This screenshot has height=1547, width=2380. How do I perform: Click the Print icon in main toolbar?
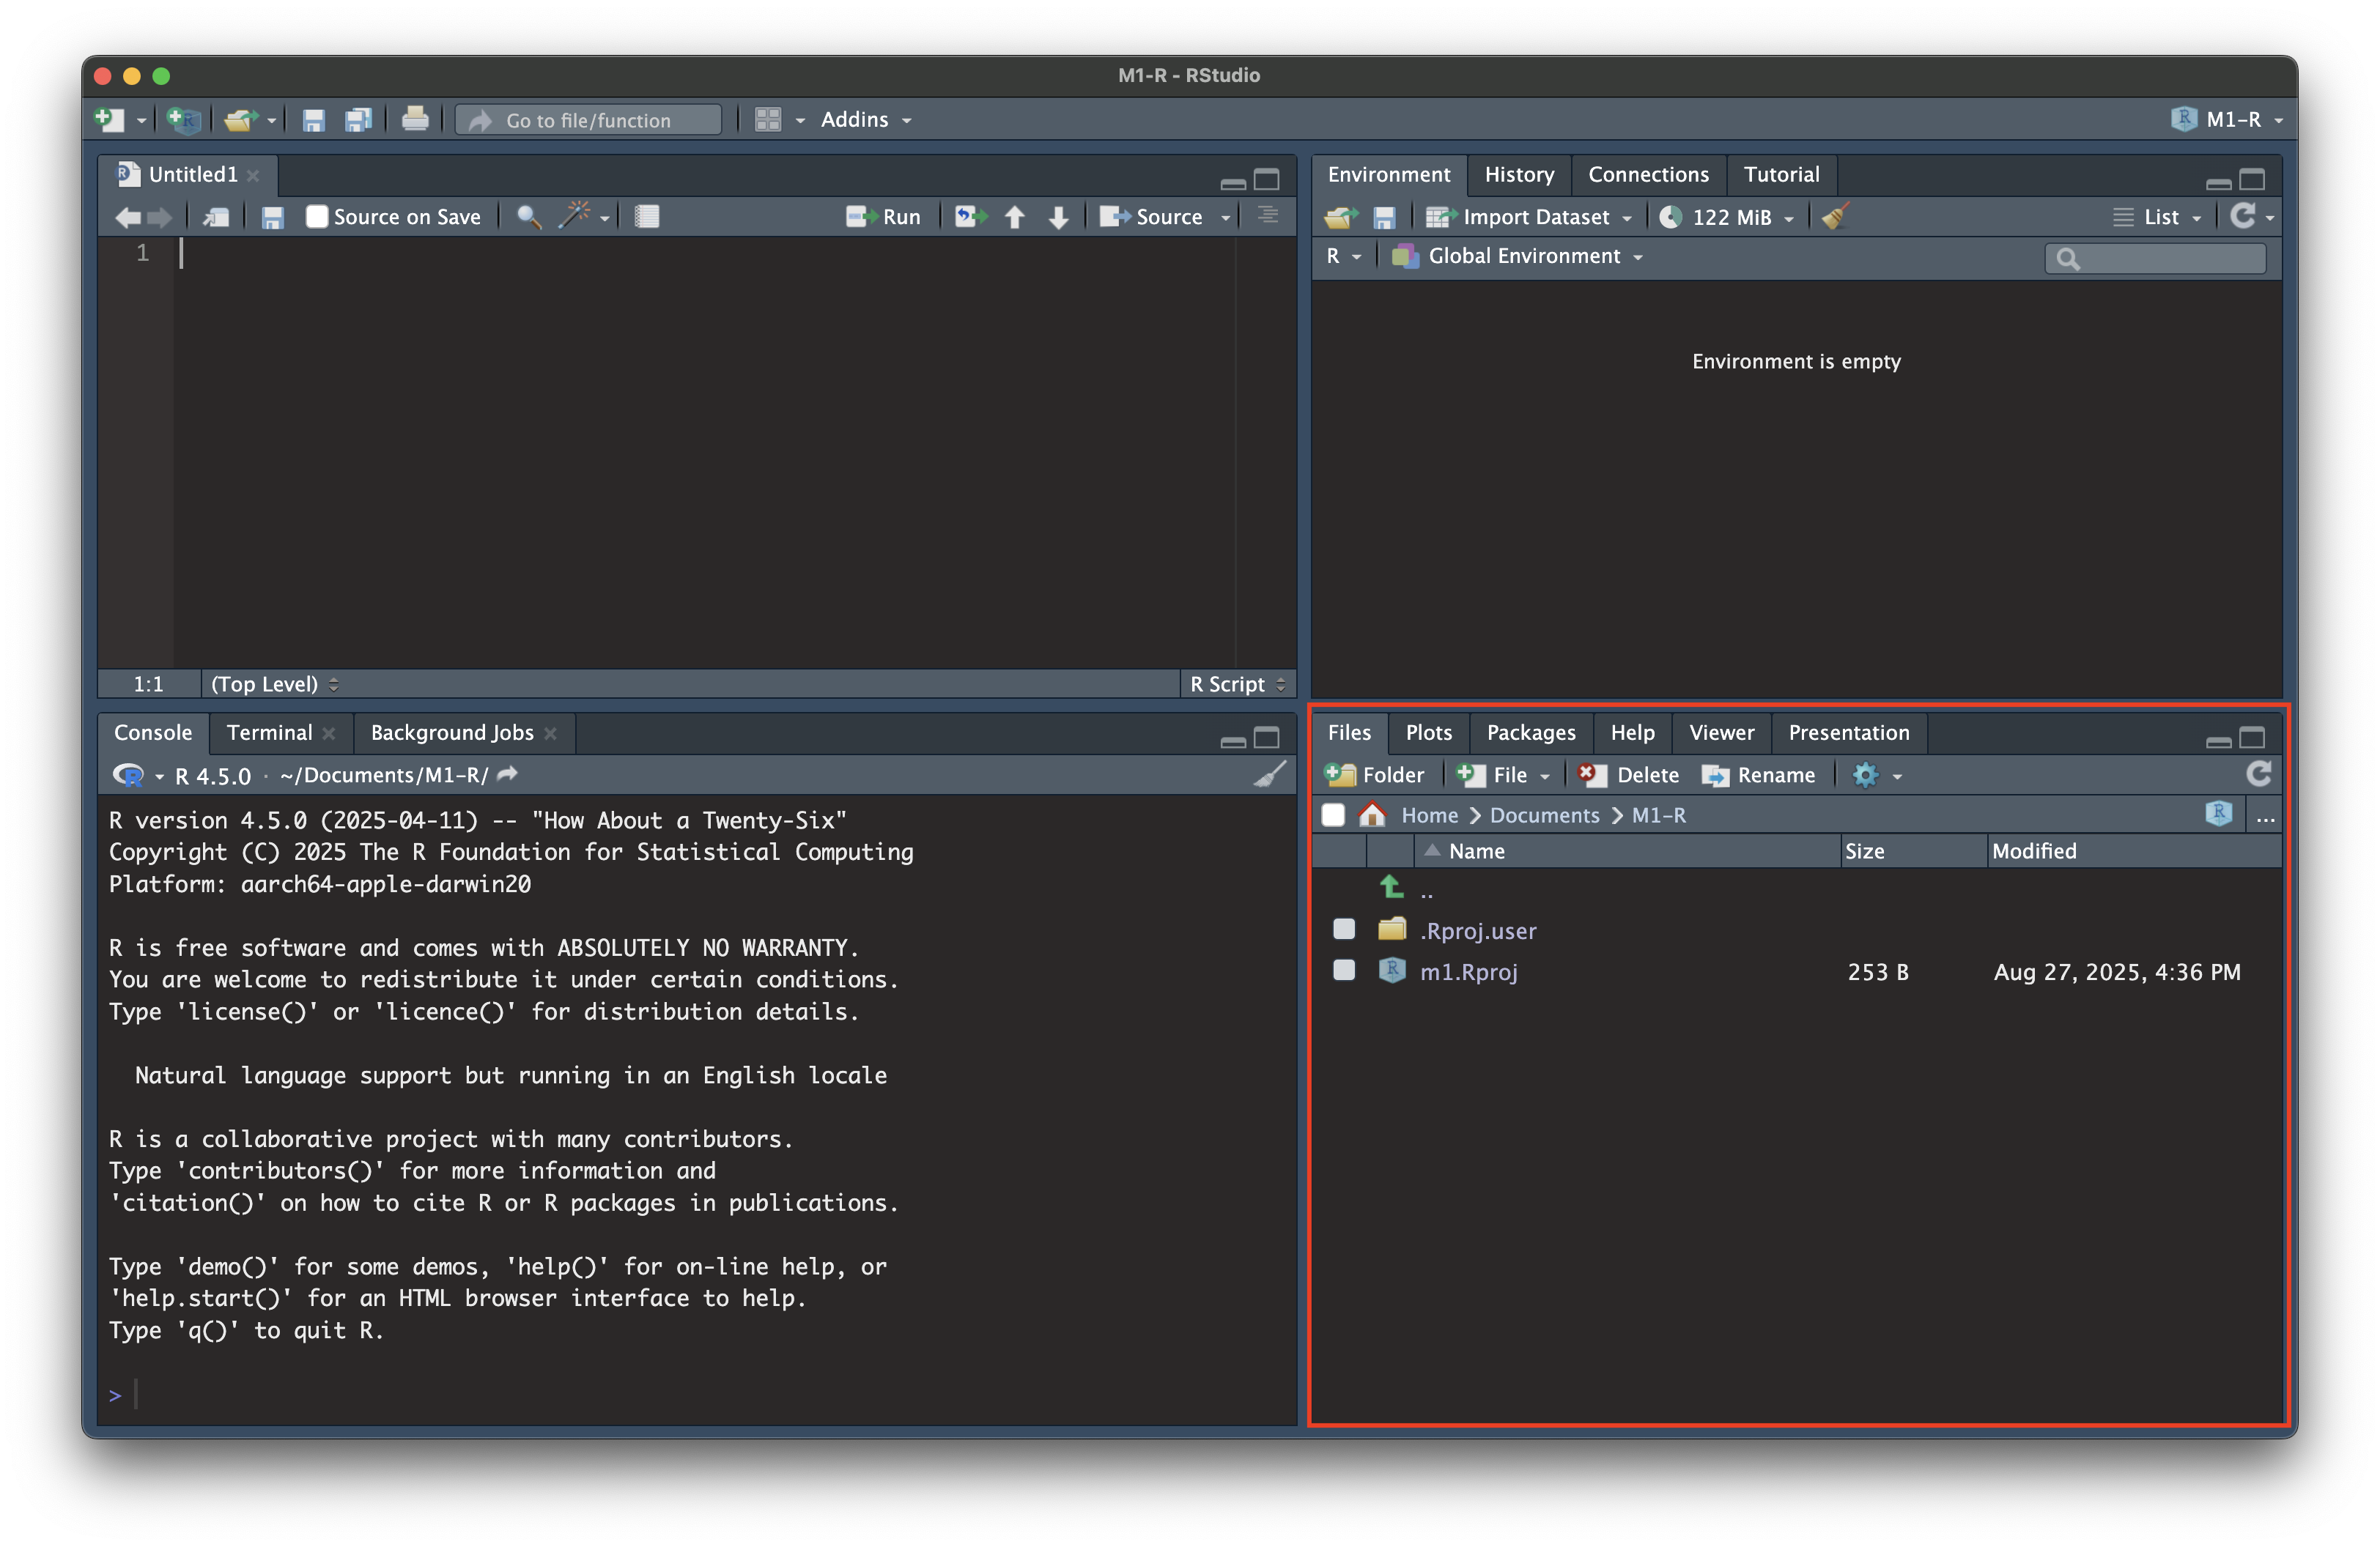pos(415,119)
